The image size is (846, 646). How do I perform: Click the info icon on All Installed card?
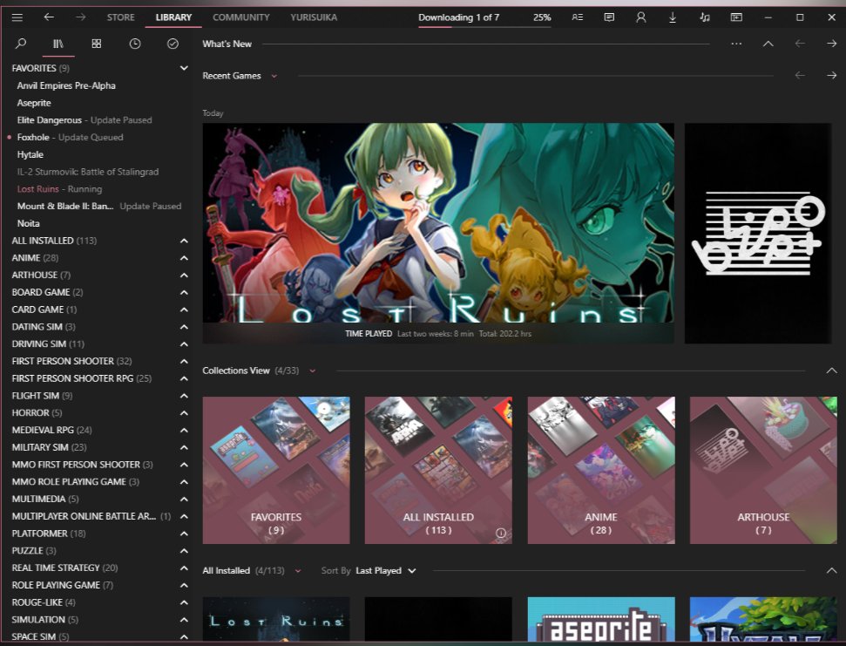(x=501, y=534)
